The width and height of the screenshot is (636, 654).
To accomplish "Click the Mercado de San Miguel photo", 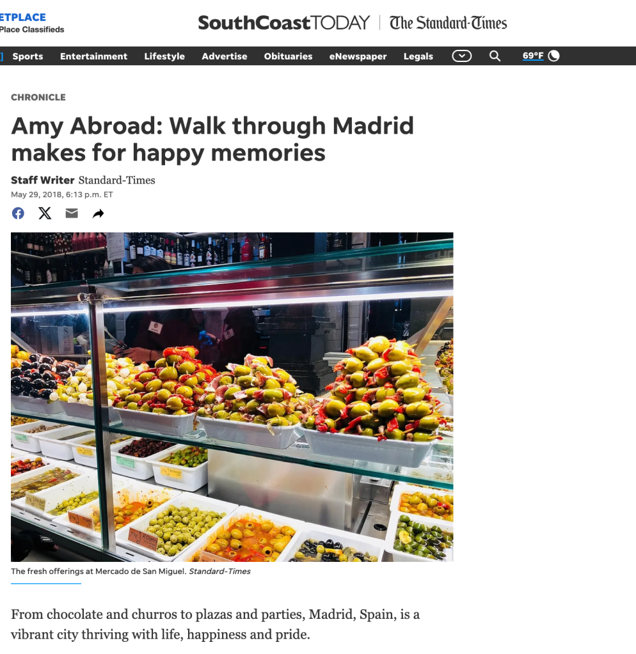I will click(x=232, y=396).
